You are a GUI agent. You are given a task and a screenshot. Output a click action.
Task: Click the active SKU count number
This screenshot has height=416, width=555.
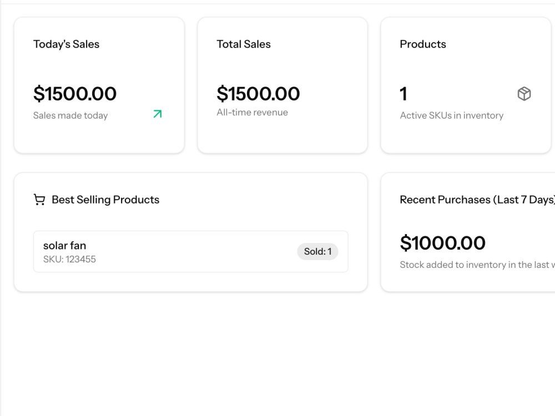tap(403, 94)
